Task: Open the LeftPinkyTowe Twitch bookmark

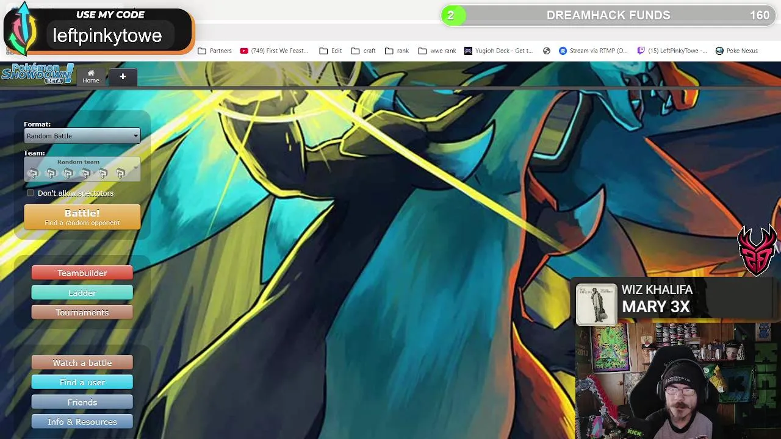Action: pyautogui.click(x=672, y=51)
